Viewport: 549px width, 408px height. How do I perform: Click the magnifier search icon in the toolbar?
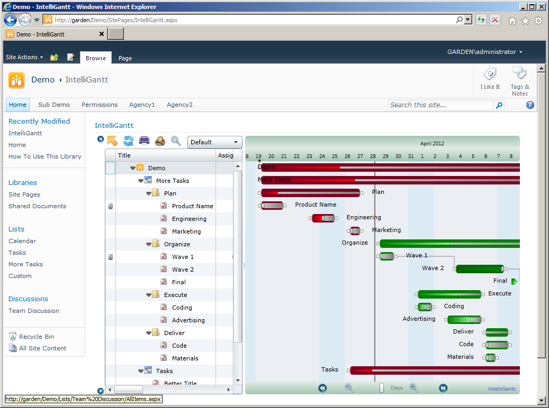pyautogui.click(x=176, y=141)
